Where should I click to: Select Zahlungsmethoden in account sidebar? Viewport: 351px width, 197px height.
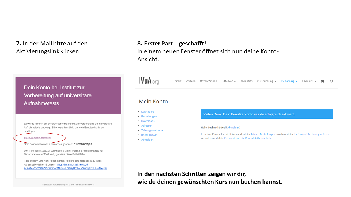click(153, 130)
